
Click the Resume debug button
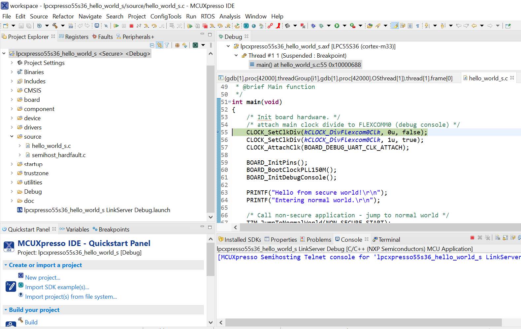[x=116, y=26]
